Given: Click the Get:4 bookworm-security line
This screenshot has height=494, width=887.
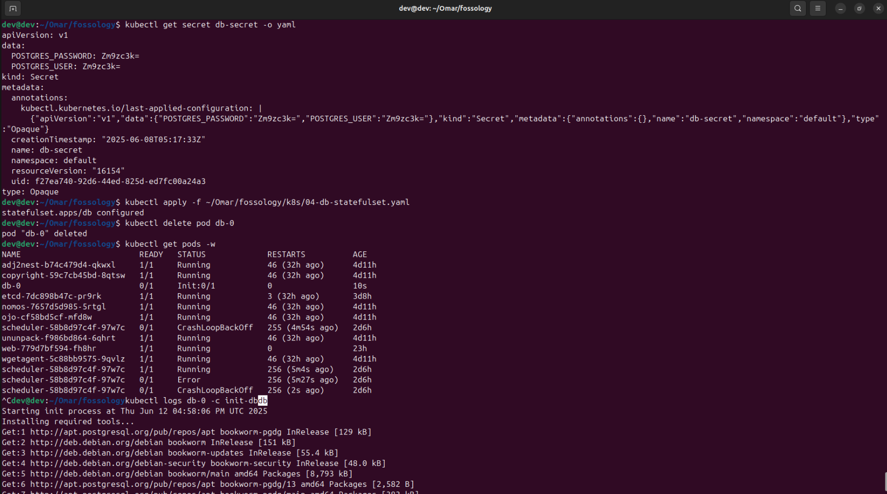Looking at the screenshot, I should [x=194, y=463].
